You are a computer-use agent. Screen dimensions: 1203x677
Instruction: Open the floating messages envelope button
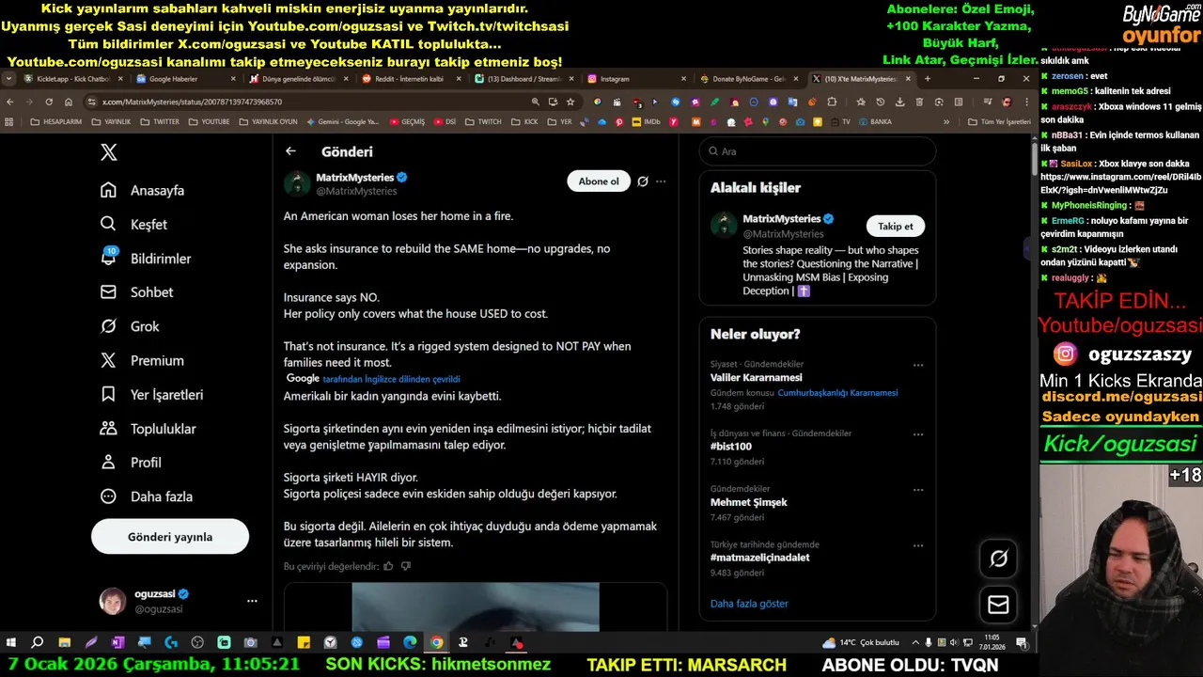coord(998,605)
